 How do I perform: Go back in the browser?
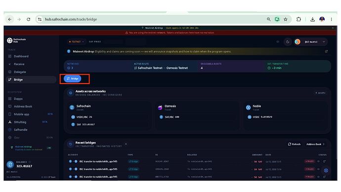10,19
